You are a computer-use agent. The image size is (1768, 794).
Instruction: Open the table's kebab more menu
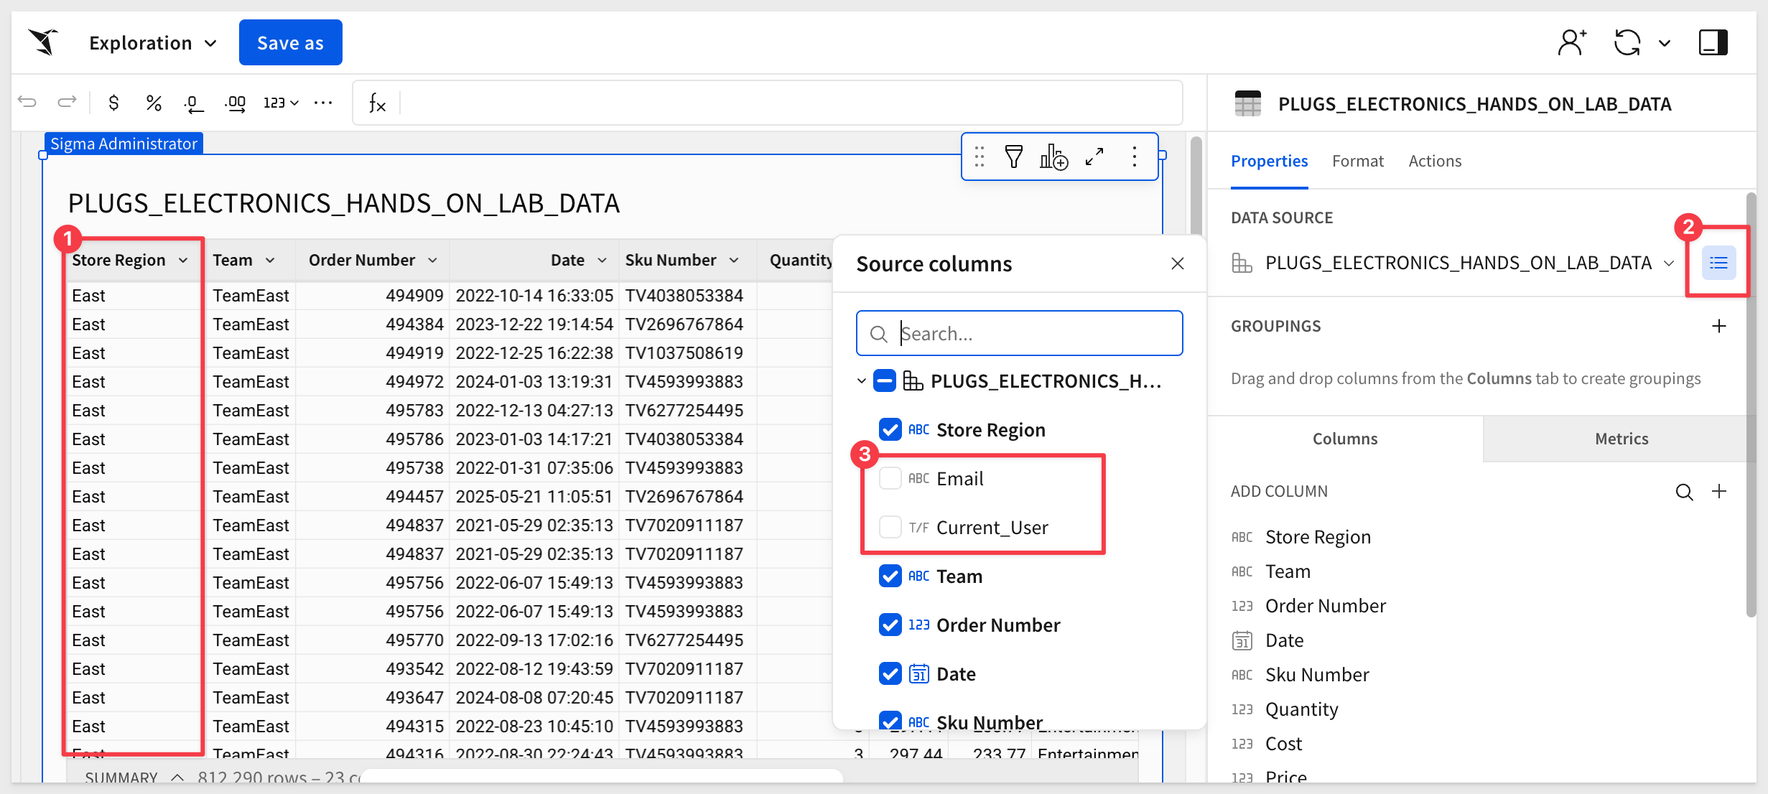tap(1134, 157)
